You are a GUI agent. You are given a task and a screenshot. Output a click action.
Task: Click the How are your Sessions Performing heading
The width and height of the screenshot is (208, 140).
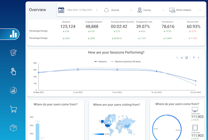tap(116, 52)
